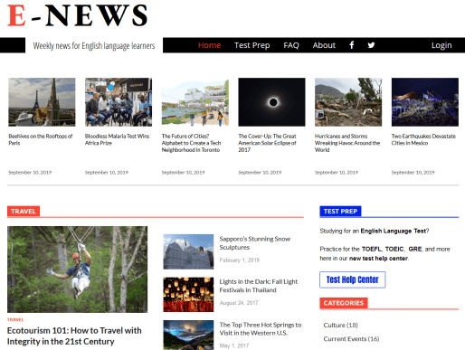Open 'Lights in the Dark: Fall Light Festivals' link
The width and height of the screenshot is (465, 350).
259,286
